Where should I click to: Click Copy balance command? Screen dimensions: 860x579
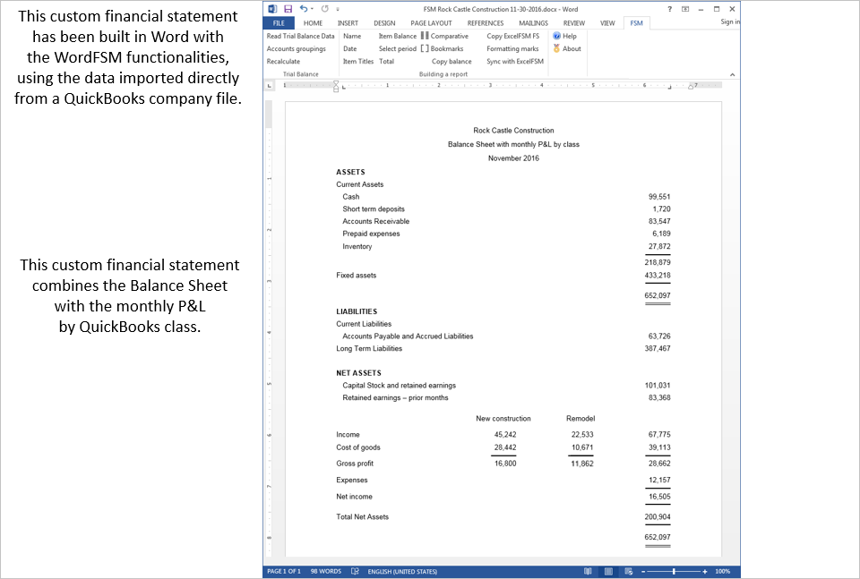(x=451, y=62)
